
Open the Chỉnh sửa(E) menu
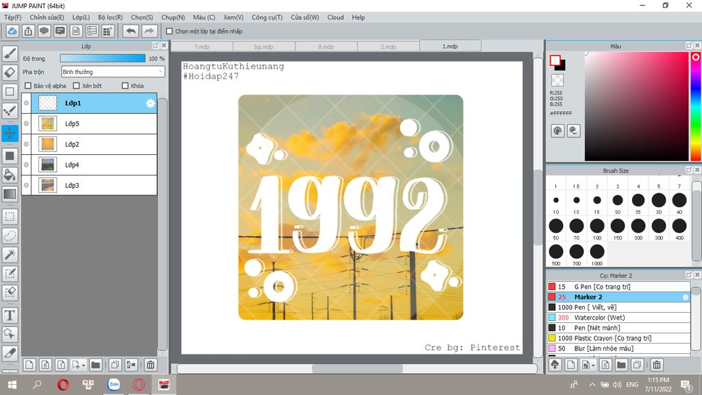[x=47, y=17]
